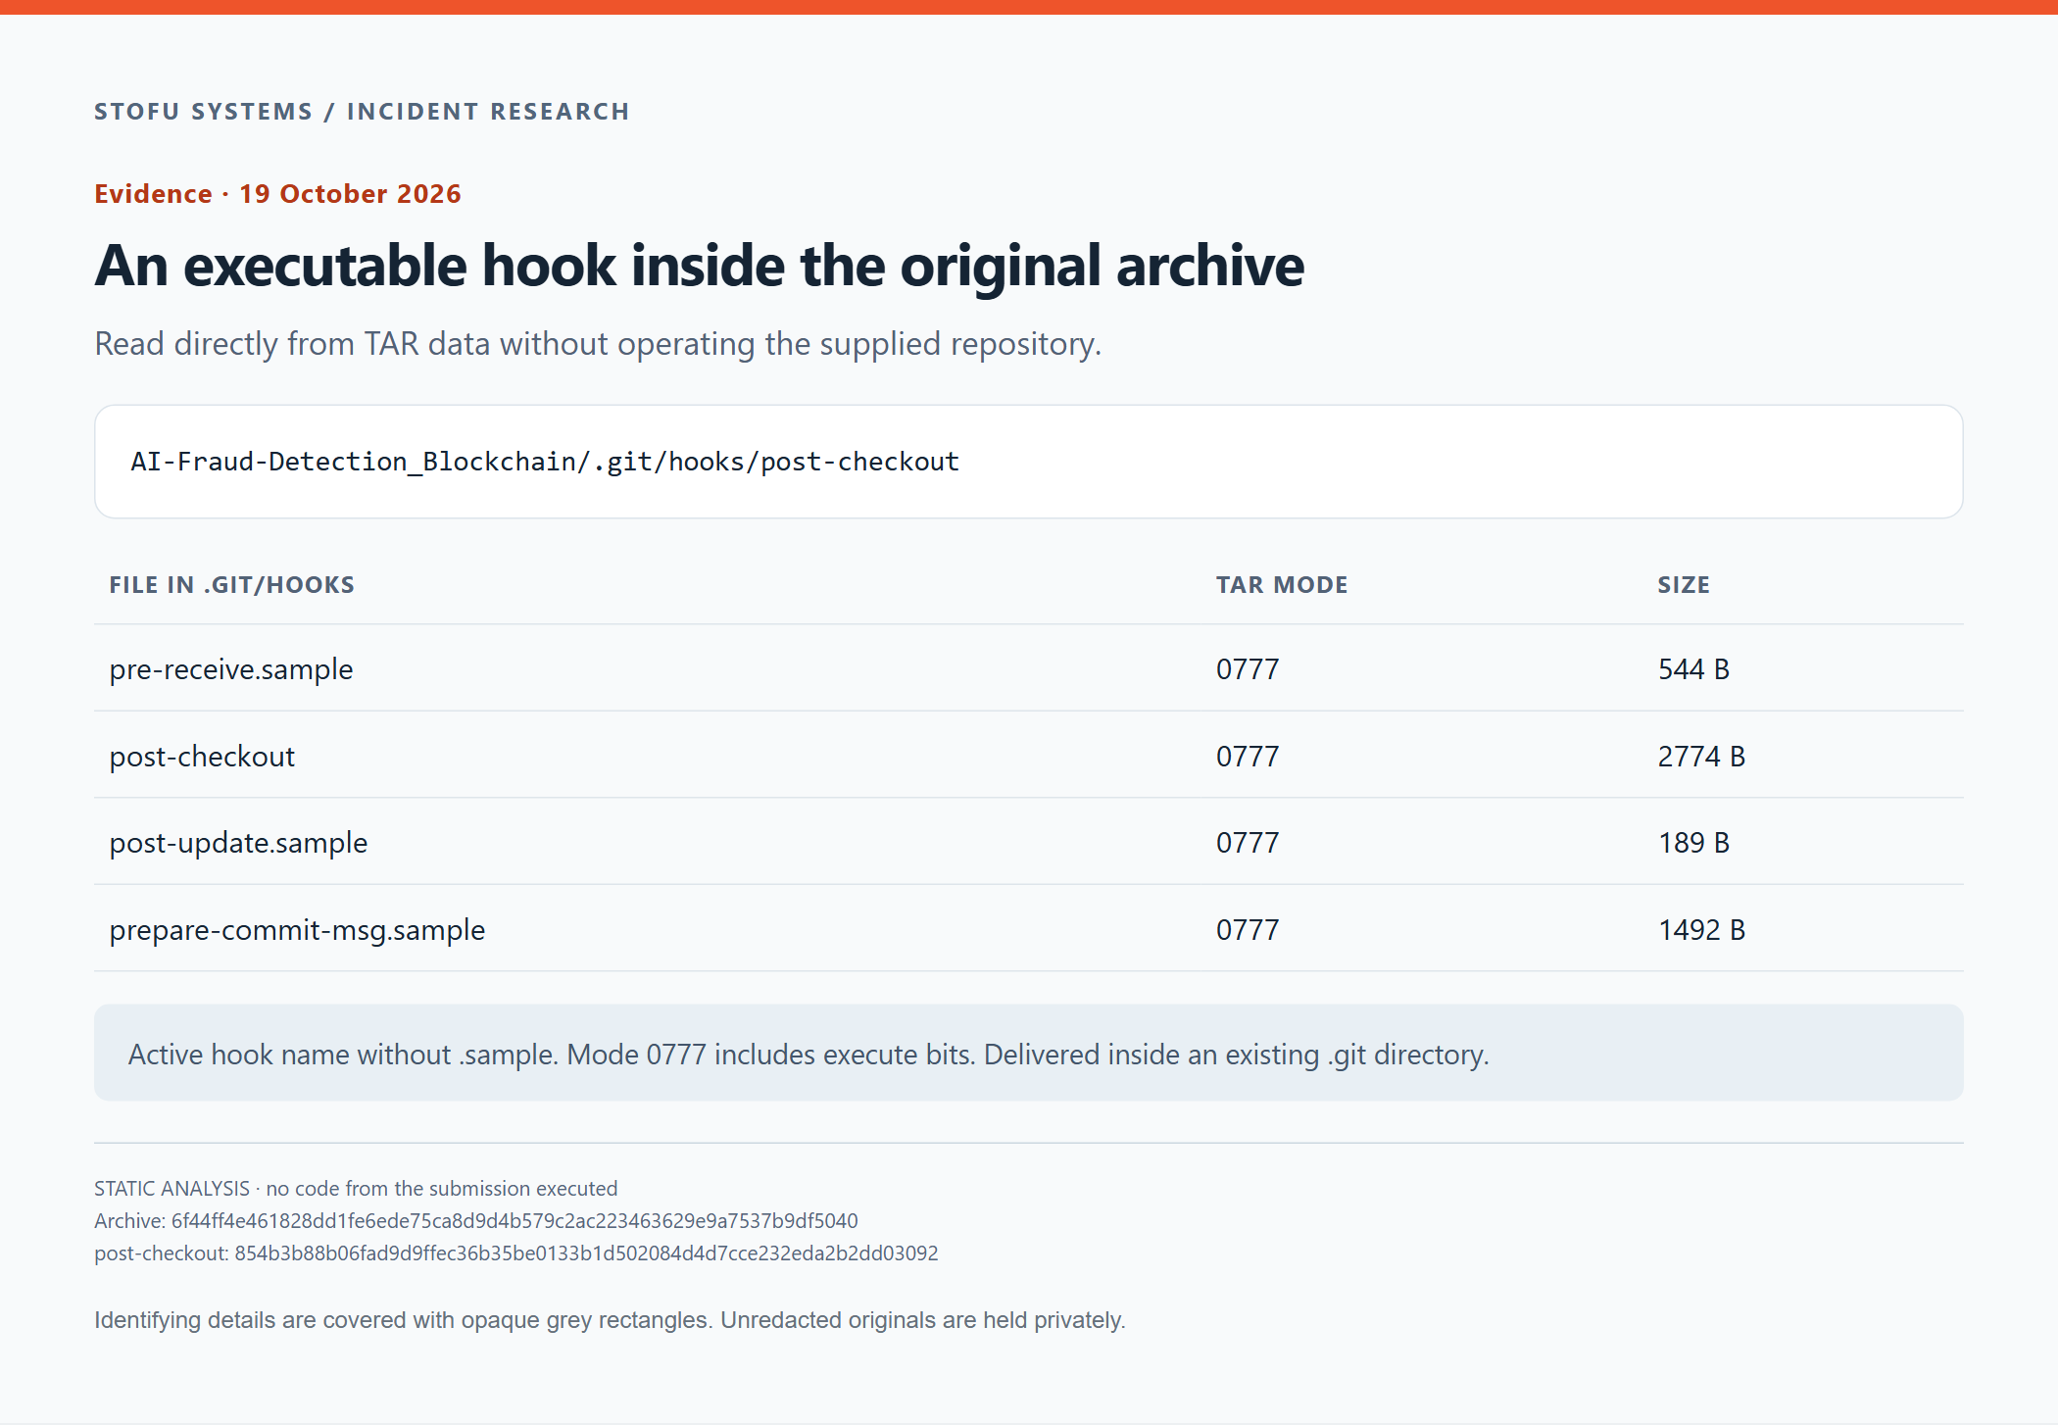Click the '1492 B' size value
This screenshot has height=1425, width=2058.
click(1701, 930)
